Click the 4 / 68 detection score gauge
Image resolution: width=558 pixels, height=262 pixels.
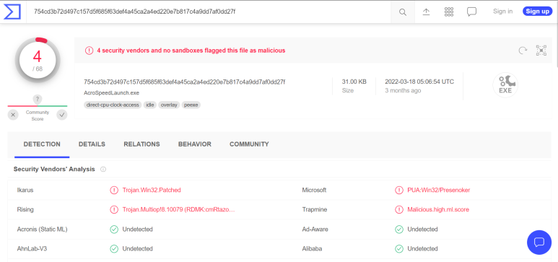(x=38, y=60)
